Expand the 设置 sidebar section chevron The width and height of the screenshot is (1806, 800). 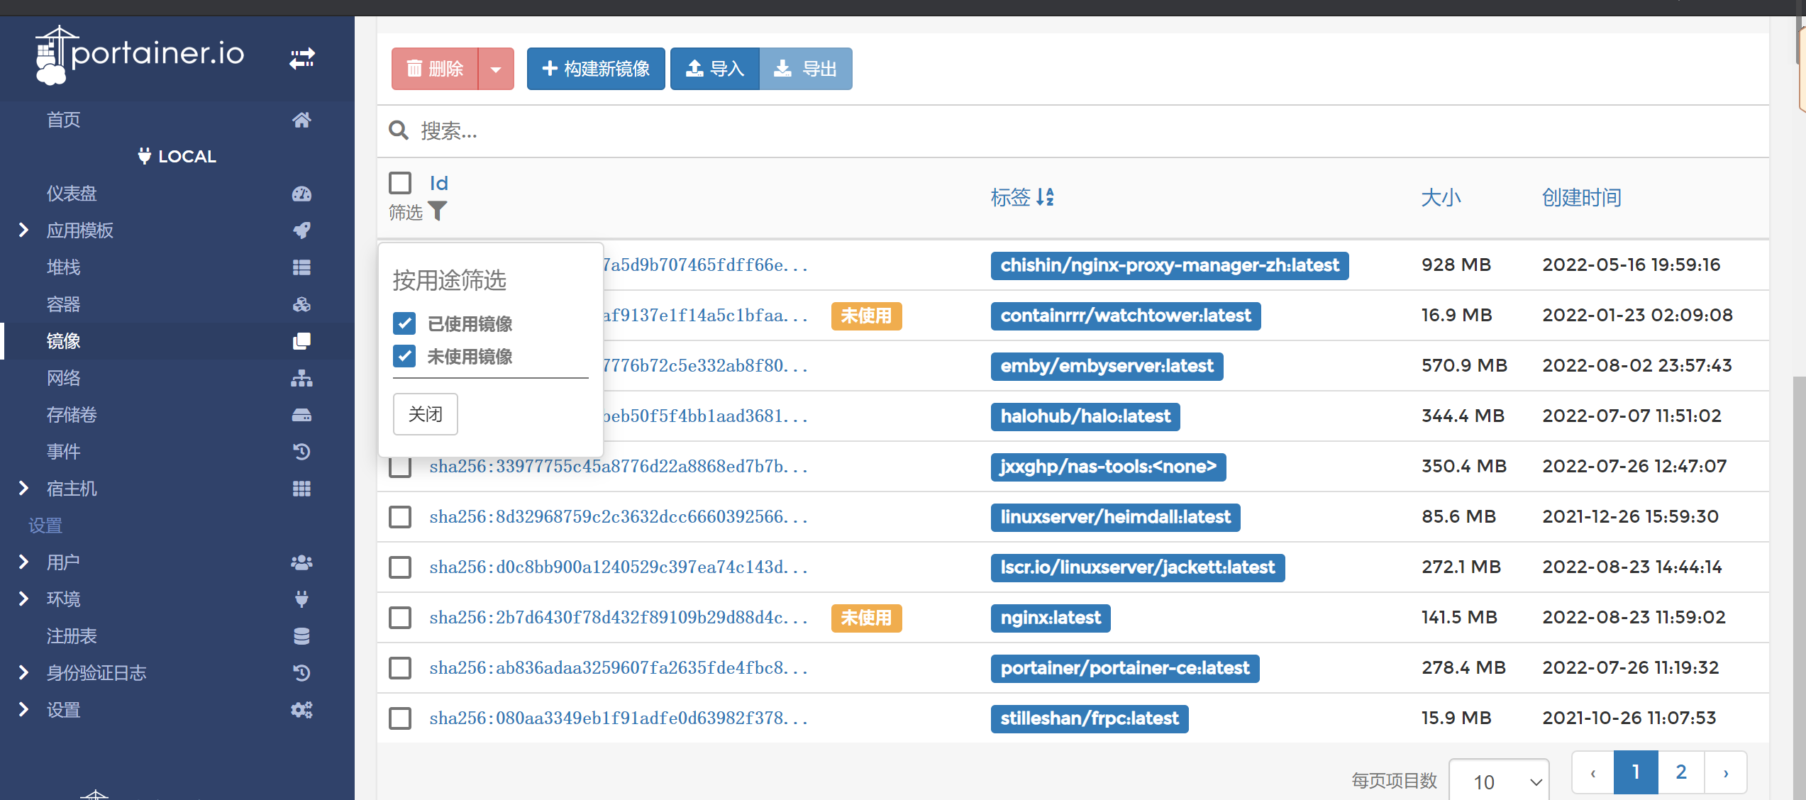point(23,709)
